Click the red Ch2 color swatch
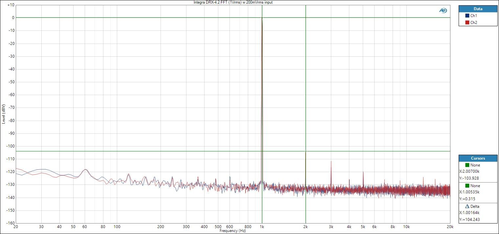The image size is (499, 234). (467, 23)
